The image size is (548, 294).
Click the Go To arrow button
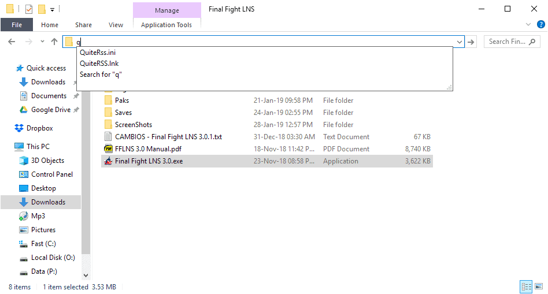pos(471,42)
